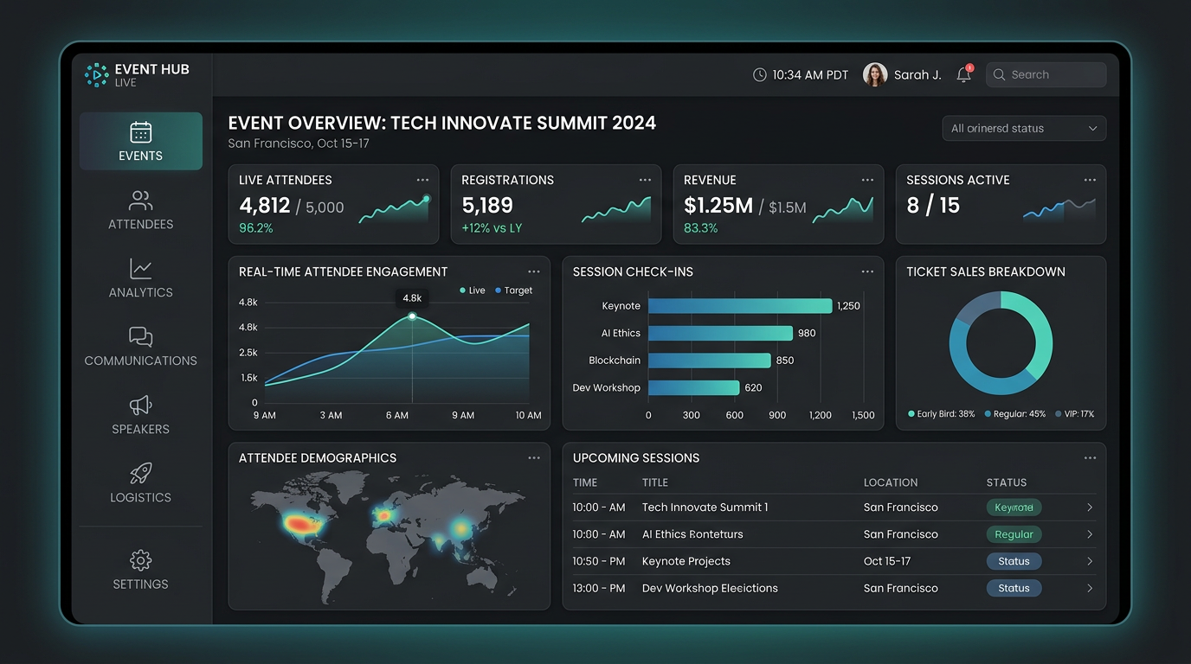Click the AI Ethics check-ins bar
Screen dimensions: 1191x664
(720, 333)
